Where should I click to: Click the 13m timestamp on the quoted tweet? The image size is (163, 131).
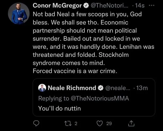[142, 88]
